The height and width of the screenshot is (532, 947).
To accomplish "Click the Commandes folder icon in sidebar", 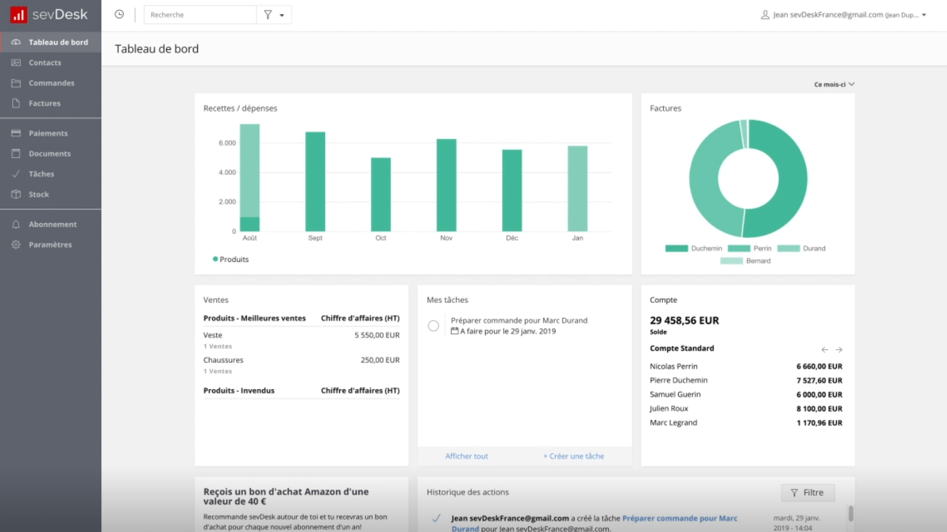I will click(x=16, y=83).
